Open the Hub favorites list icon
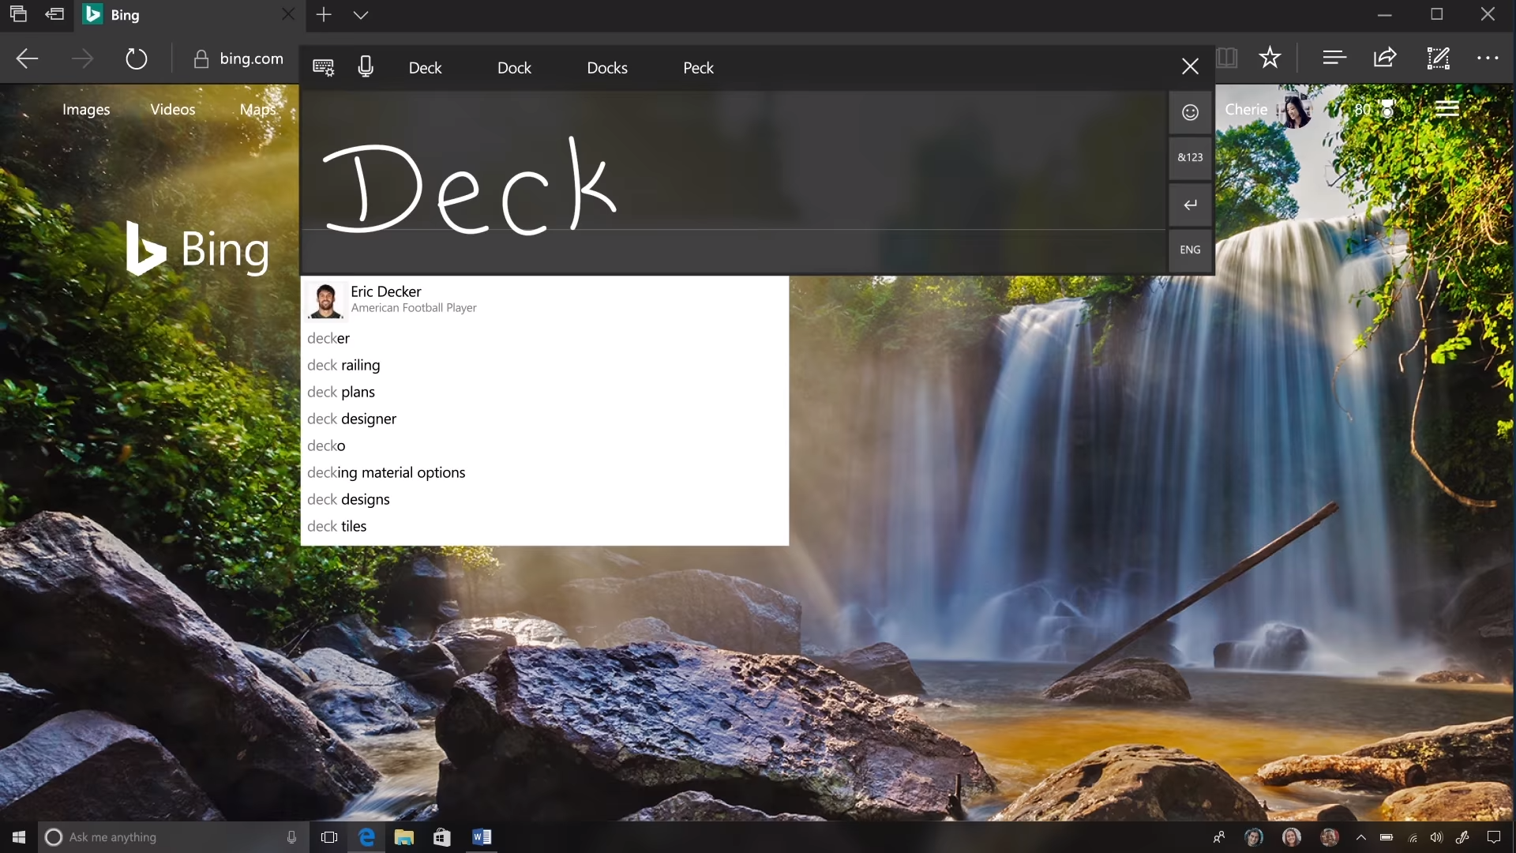1516x853 pixels. point(1334,58)
